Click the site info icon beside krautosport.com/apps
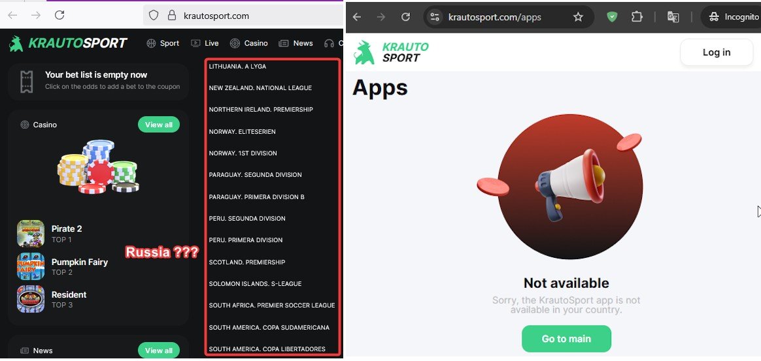761x361 pixels. point(435,17)
